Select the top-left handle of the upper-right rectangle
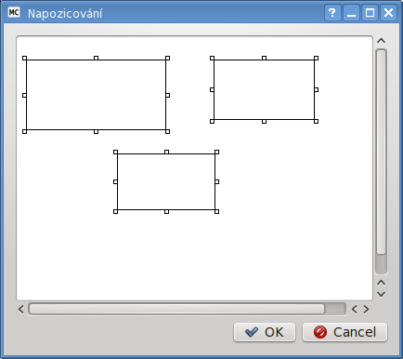This screenshot has height=359, width=403. pyautogui.click(x=213, y=58)
